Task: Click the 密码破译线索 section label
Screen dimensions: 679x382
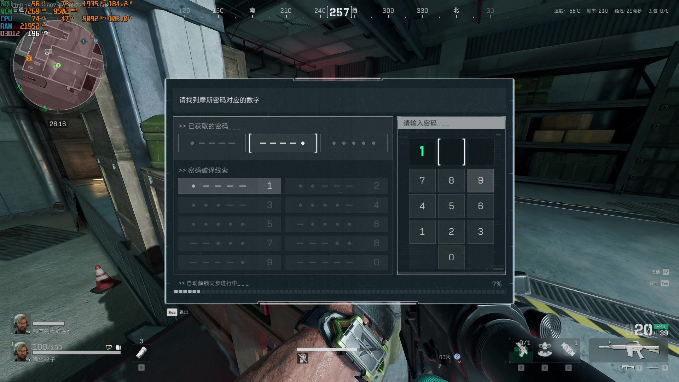Action: pos(203,170)
